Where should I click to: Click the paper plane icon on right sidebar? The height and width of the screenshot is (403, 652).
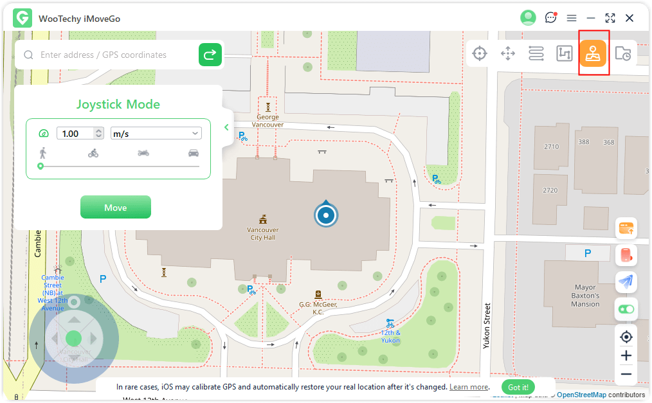point(626,282)
